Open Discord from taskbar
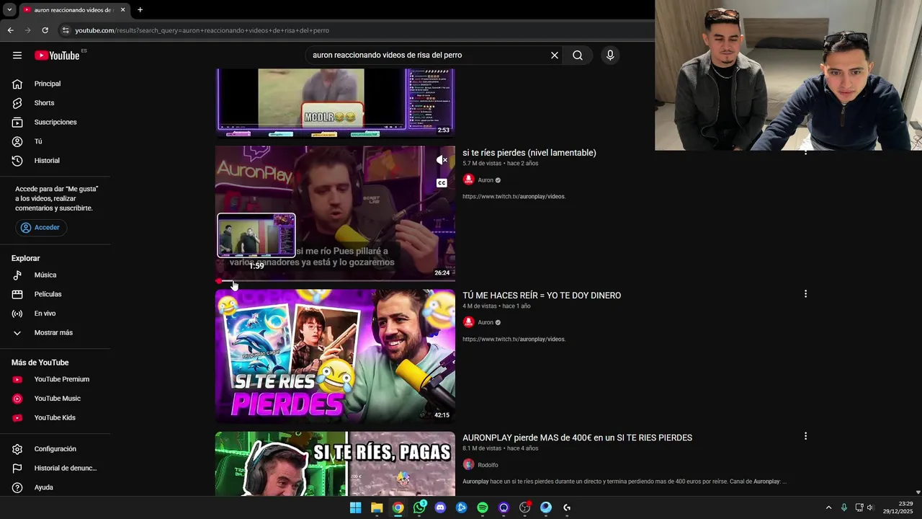Image resolution: width=922 pixels, height=519 pixels. 440,507
